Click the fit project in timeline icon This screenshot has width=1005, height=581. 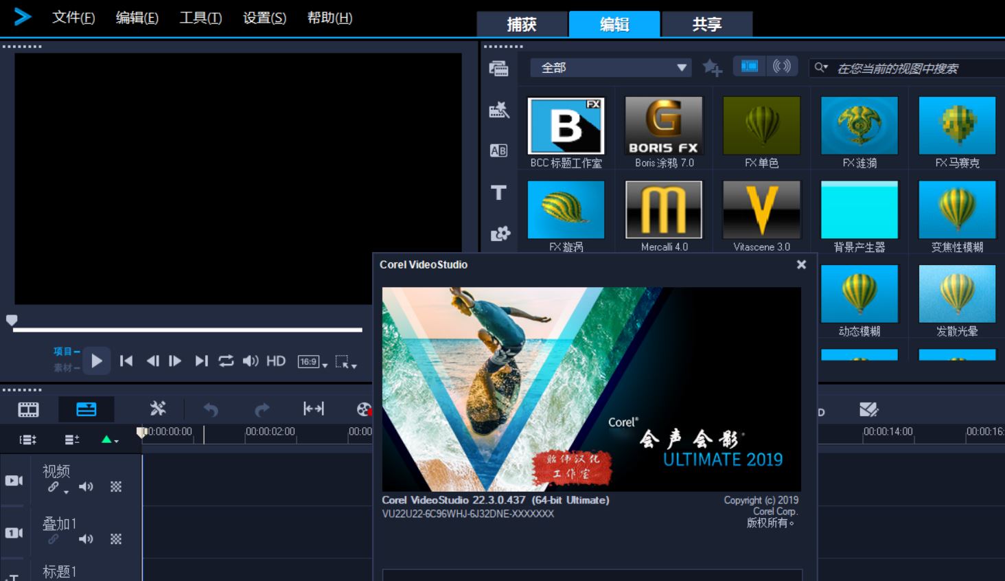314,409
